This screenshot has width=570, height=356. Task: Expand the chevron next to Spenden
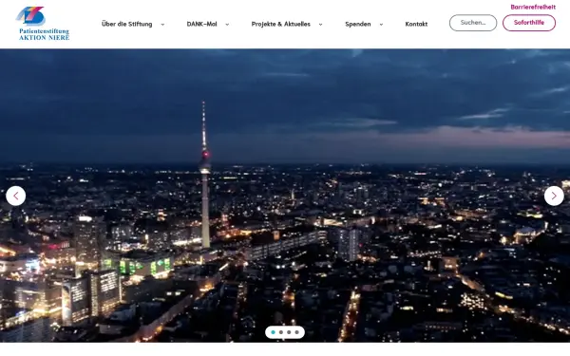click(x=381, y=25)
